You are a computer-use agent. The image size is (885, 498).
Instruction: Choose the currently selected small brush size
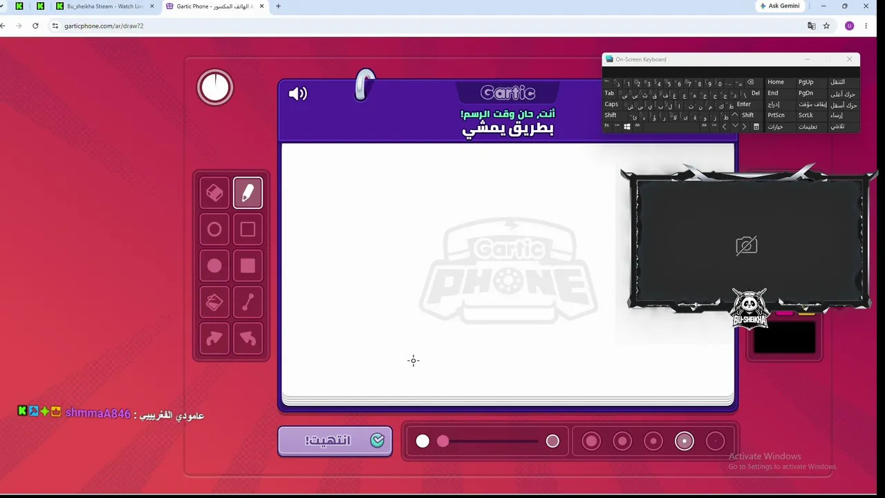coord(684,441)
